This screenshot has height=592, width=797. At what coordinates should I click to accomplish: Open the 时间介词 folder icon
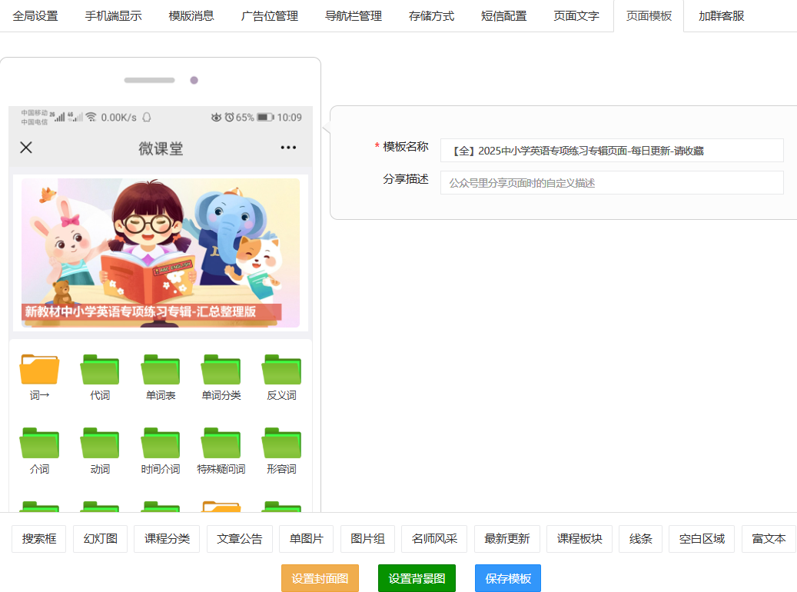161,444
